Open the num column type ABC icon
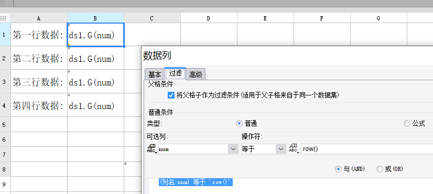 151,149
